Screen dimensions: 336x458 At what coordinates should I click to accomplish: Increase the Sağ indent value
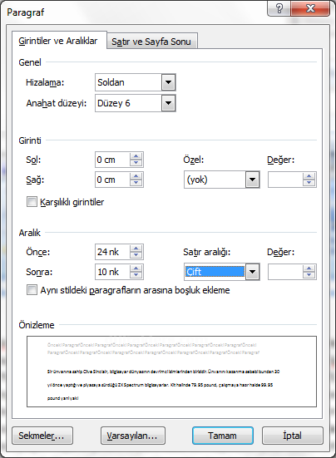136,176
